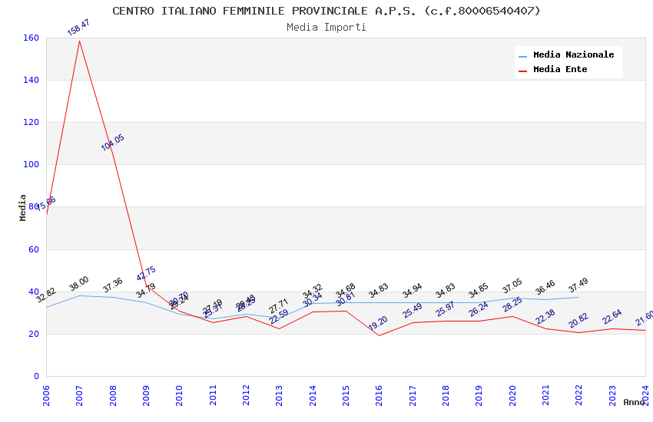Click the red line low point at 2016

coord(379,335)
